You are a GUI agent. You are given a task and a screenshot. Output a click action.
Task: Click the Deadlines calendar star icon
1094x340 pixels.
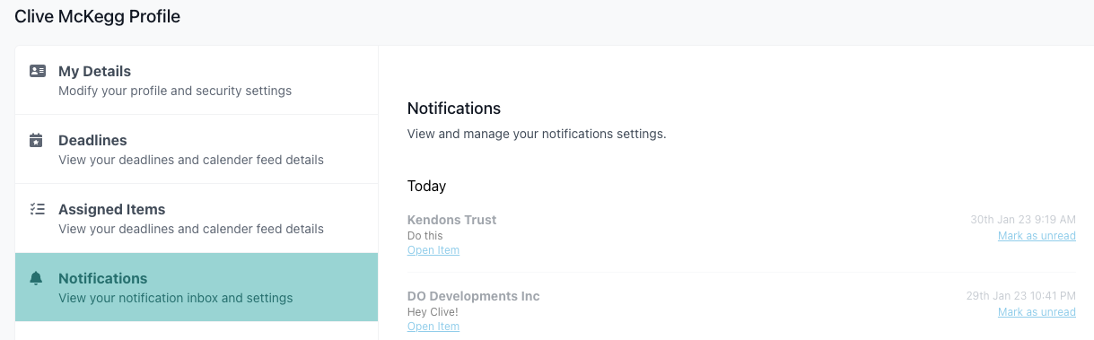point(37,140)
